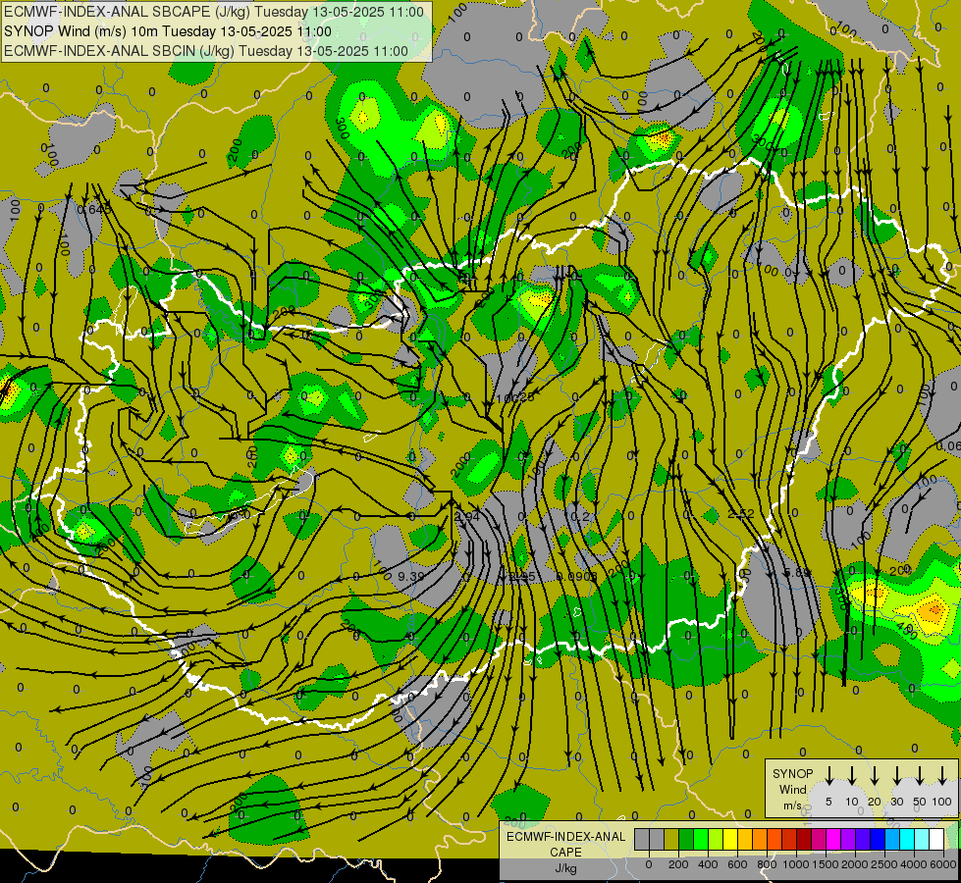Click the 2500 tick label on CAPE scale

point(883,864)
